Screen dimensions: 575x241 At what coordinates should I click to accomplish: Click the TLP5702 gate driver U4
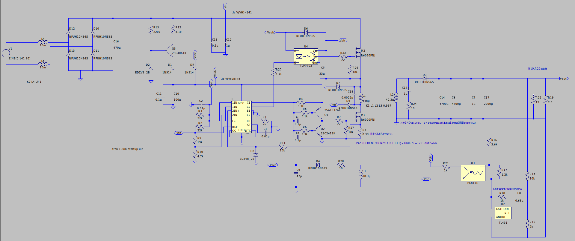point(306,56)
